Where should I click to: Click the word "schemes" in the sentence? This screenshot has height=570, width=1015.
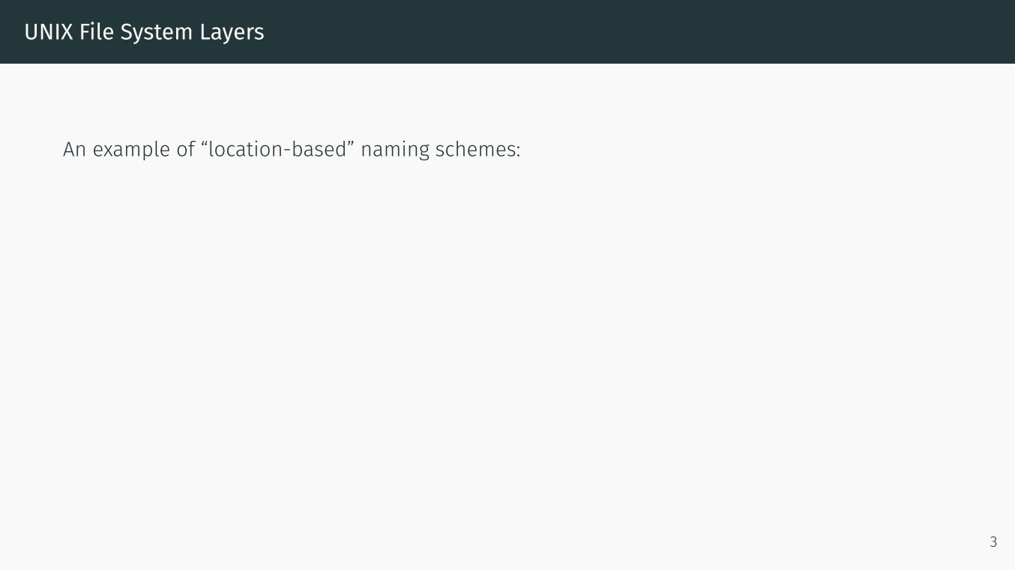[475, 150]
